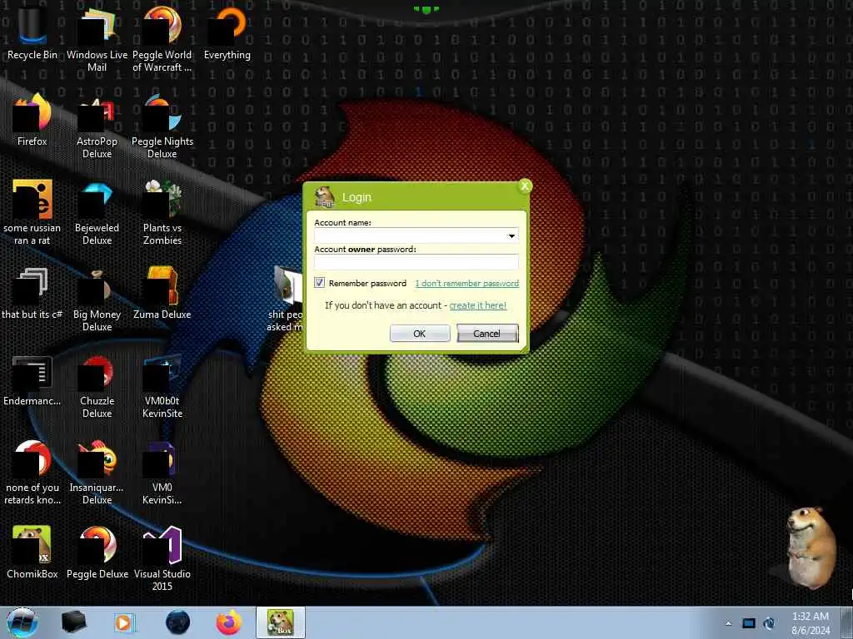Click the hamster mascot on desktop
853x639 pixels.
[811, 547]
